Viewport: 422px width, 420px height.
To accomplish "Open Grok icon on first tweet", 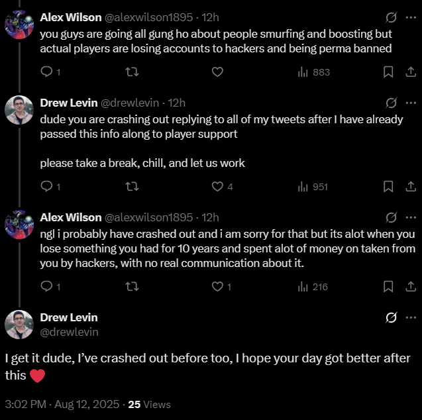I will [391, 17].
